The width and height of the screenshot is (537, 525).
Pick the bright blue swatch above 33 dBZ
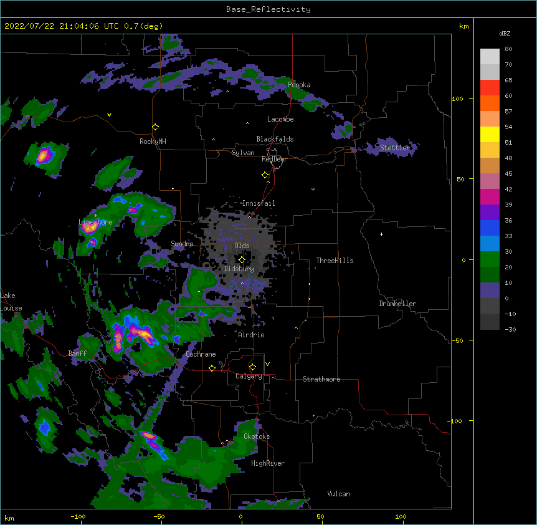(490, 228)
